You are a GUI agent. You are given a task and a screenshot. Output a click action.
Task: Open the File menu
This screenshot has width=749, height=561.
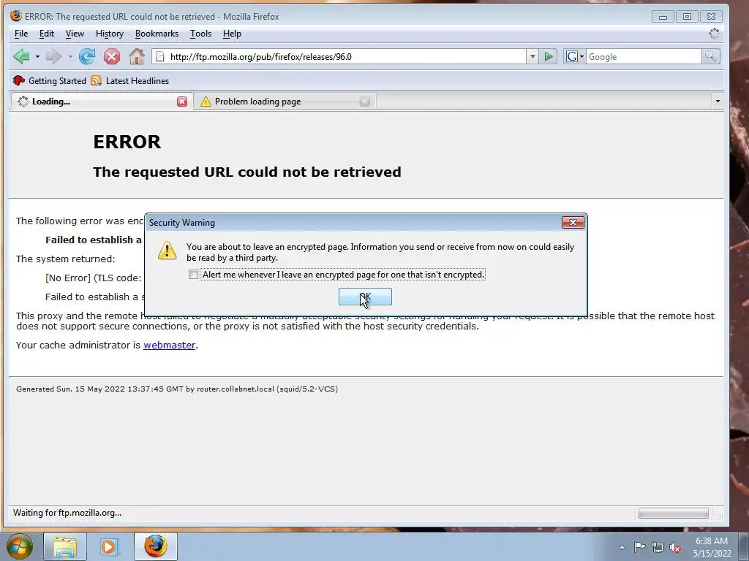(x=21, y=34)
